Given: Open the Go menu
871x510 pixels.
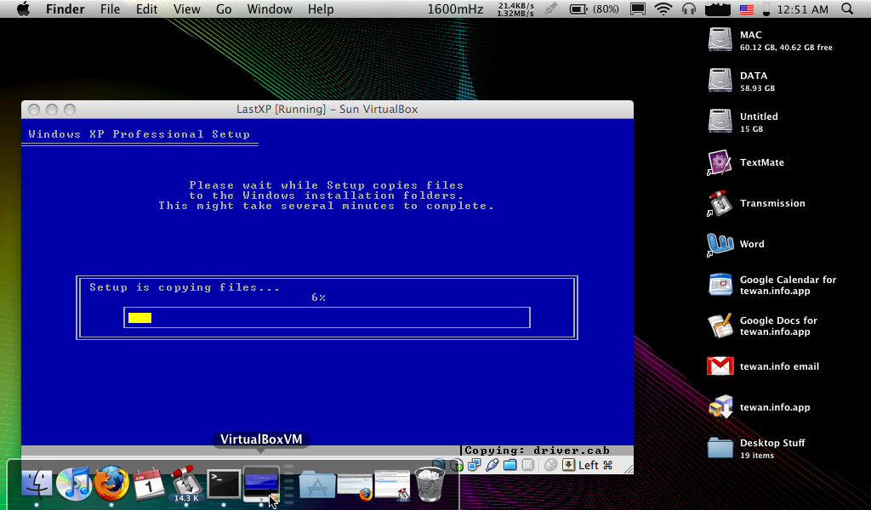Looking at the screenshot, I should click(224, 8).
